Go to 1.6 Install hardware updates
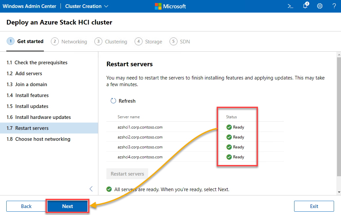Screen dimensions: 341x215 (49, 117)
